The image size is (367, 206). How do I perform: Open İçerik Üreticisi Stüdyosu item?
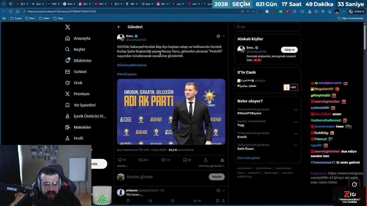pos(85,116)
